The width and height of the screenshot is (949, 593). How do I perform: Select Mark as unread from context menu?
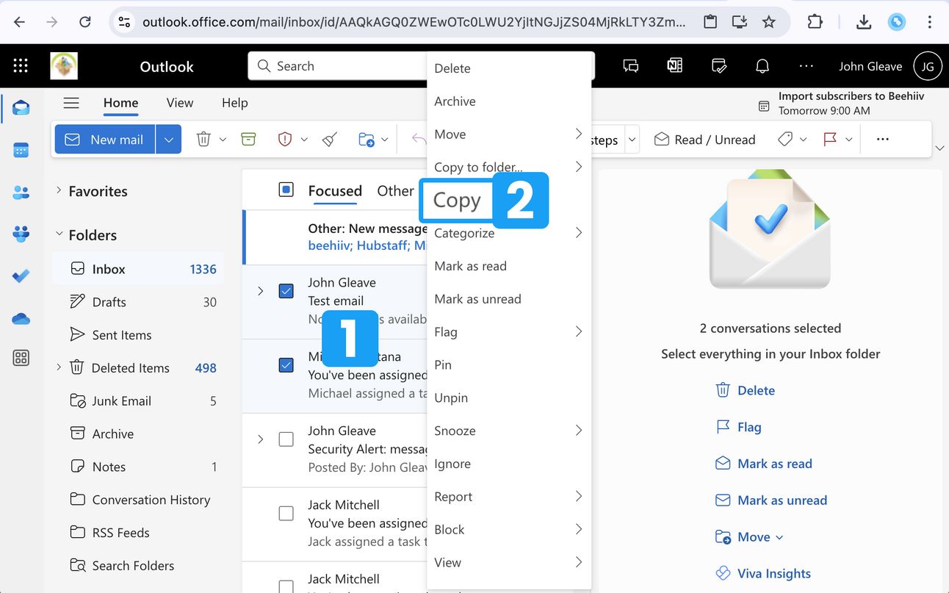[477, 299]
